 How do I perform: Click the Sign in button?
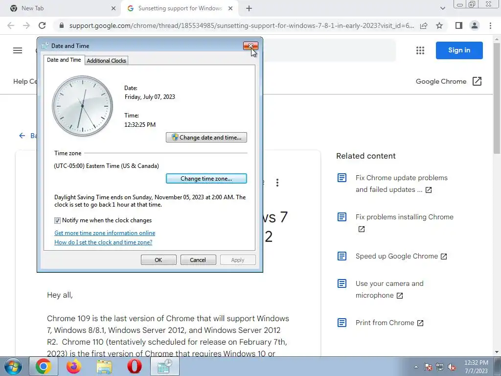[459, 50]
